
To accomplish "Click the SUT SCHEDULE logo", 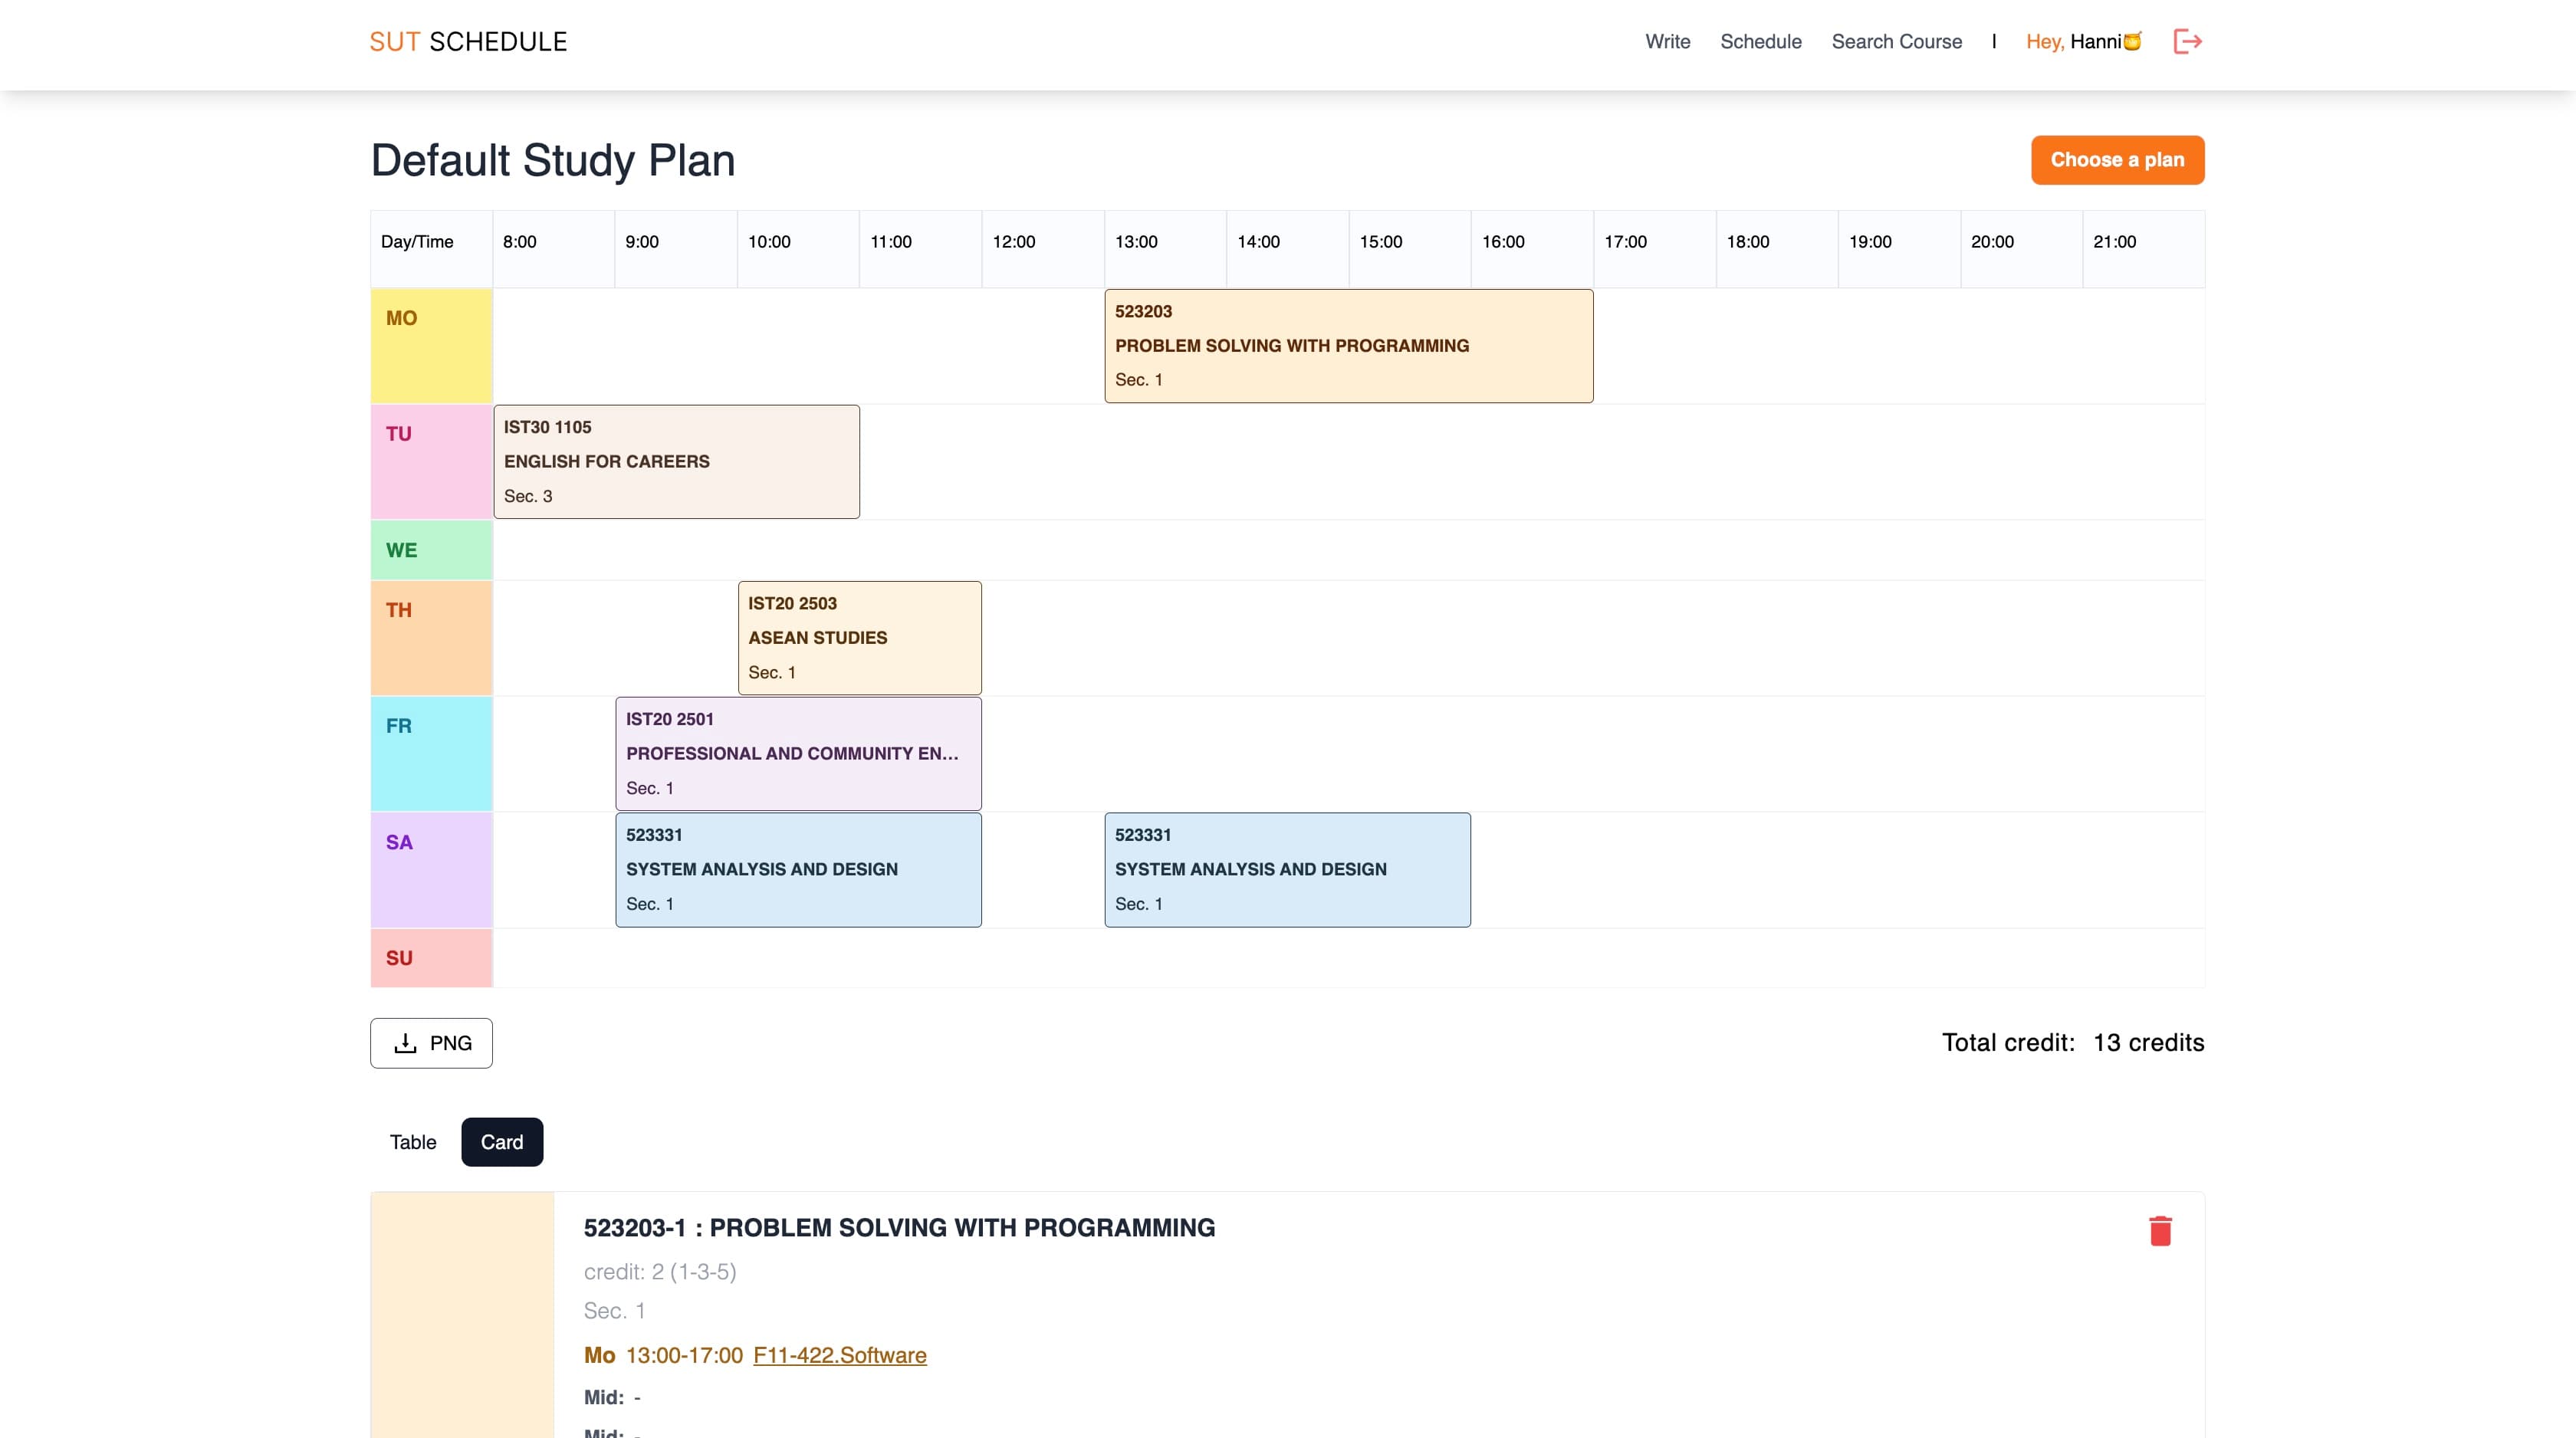I will [x=468, y=41].
